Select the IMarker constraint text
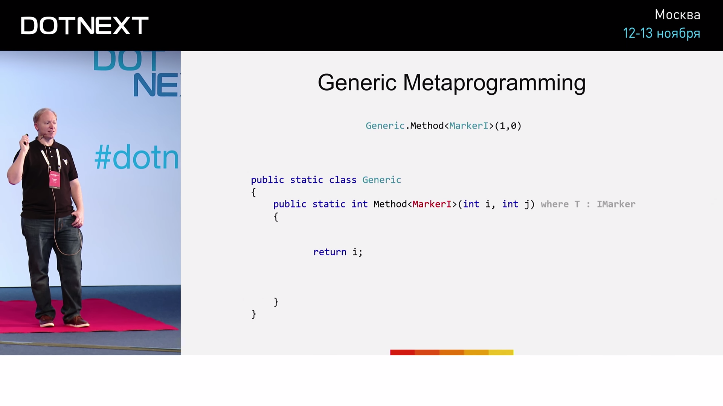Image resolution: width=723 pixels, height=406 pixels. coord(617,204)
